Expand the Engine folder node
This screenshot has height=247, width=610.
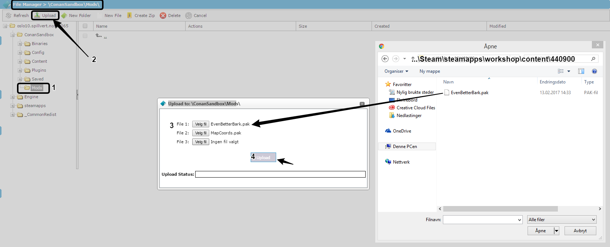tap(13, 97)
